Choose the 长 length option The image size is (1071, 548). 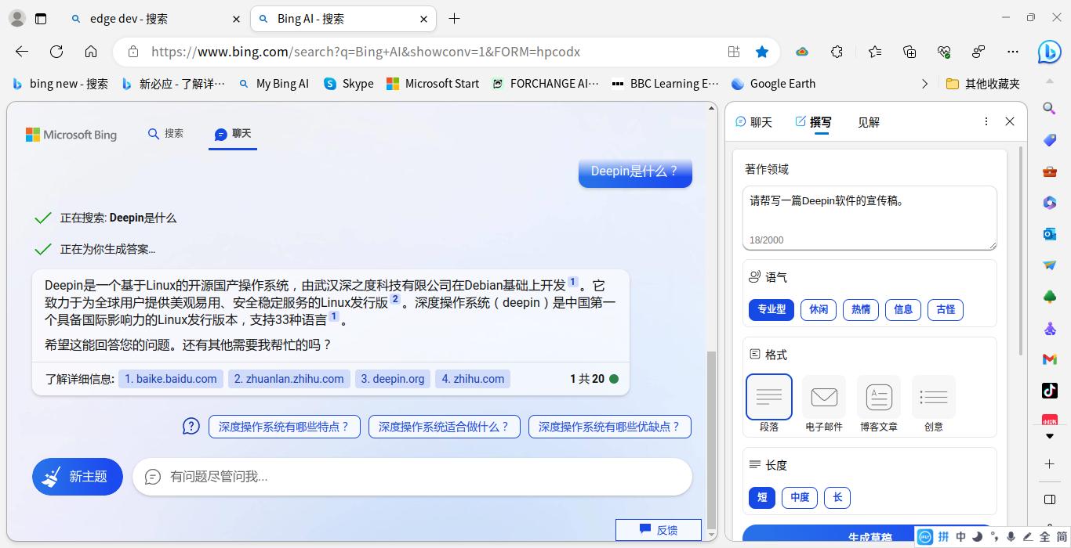click(x=837, y=497)
